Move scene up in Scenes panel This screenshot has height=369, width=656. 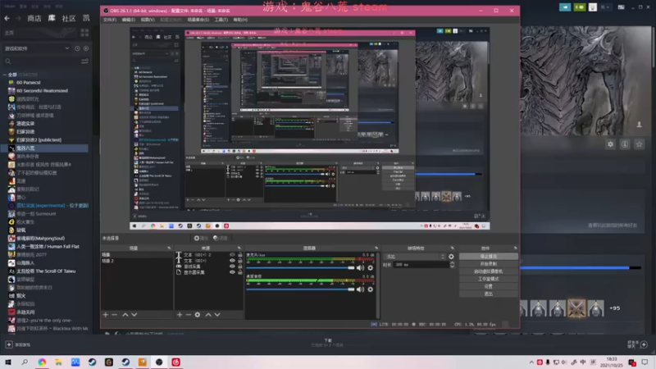(125, 315)
